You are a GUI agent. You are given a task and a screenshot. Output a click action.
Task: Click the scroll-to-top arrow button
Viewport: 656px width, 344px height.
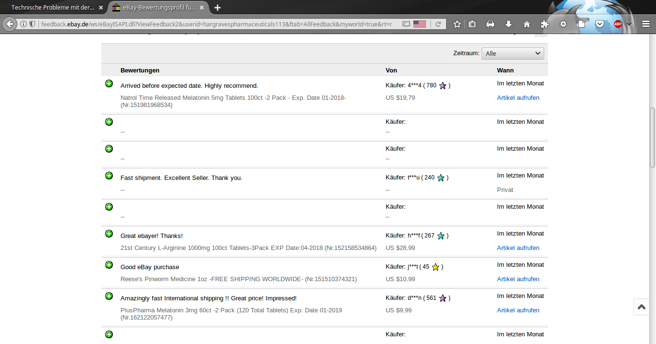[641, 307]
